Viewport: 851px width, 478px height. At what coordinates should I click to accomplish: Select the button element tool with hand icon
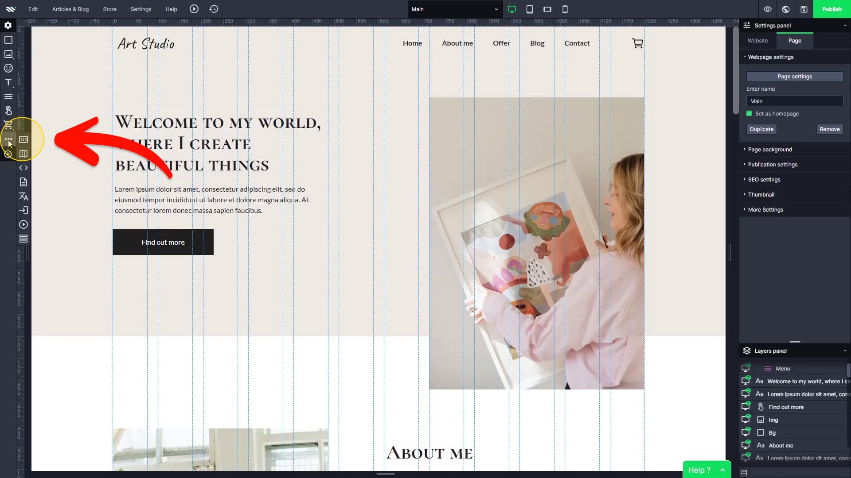(8, 111)
